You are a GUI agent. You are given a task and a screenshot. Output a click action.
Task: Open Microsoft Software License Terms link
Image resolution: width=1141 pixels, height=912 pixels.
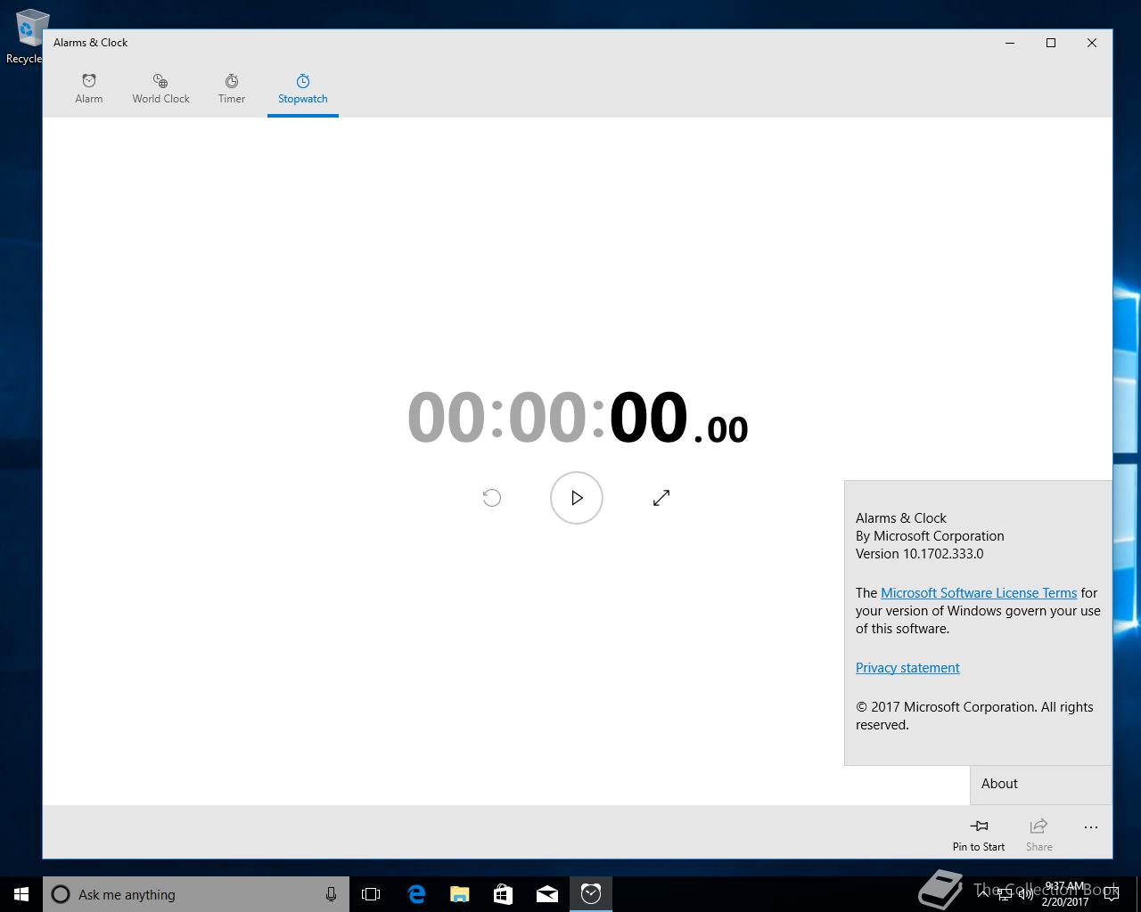click(x=979, y=593)
